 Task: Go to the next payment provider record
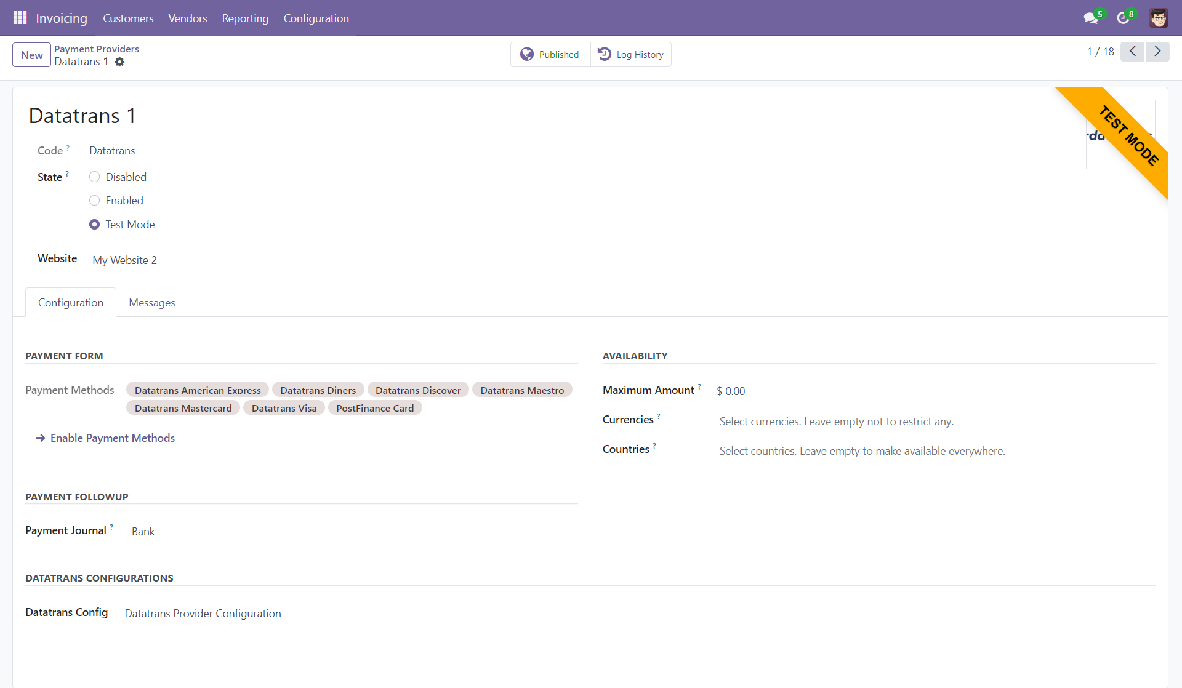pos(1157,51)
